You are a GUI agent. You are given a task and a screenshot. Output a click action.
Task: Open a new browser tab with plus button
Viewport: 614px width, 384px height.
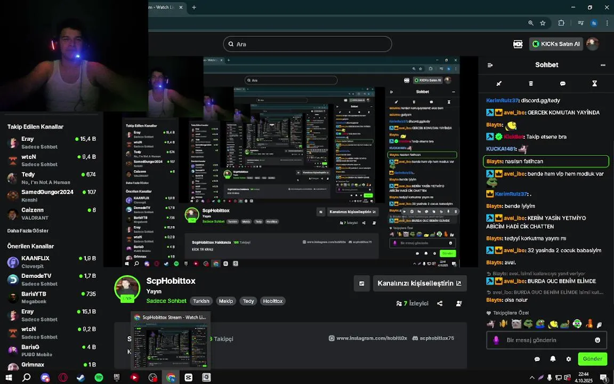194,7
